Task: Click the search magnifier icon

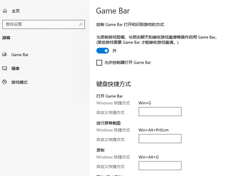Action: coord(81,24)
